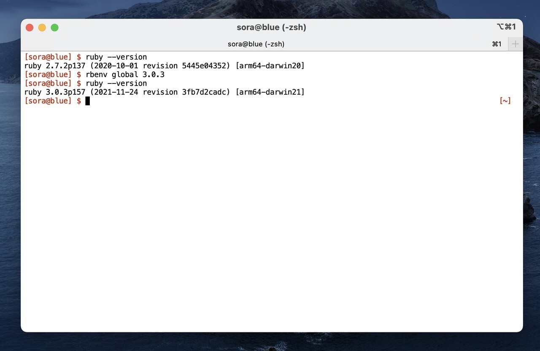540x351 pixels.
Task: Click the 'rbenv global 3.0.3' command
Action: click(x=125, y=75)
